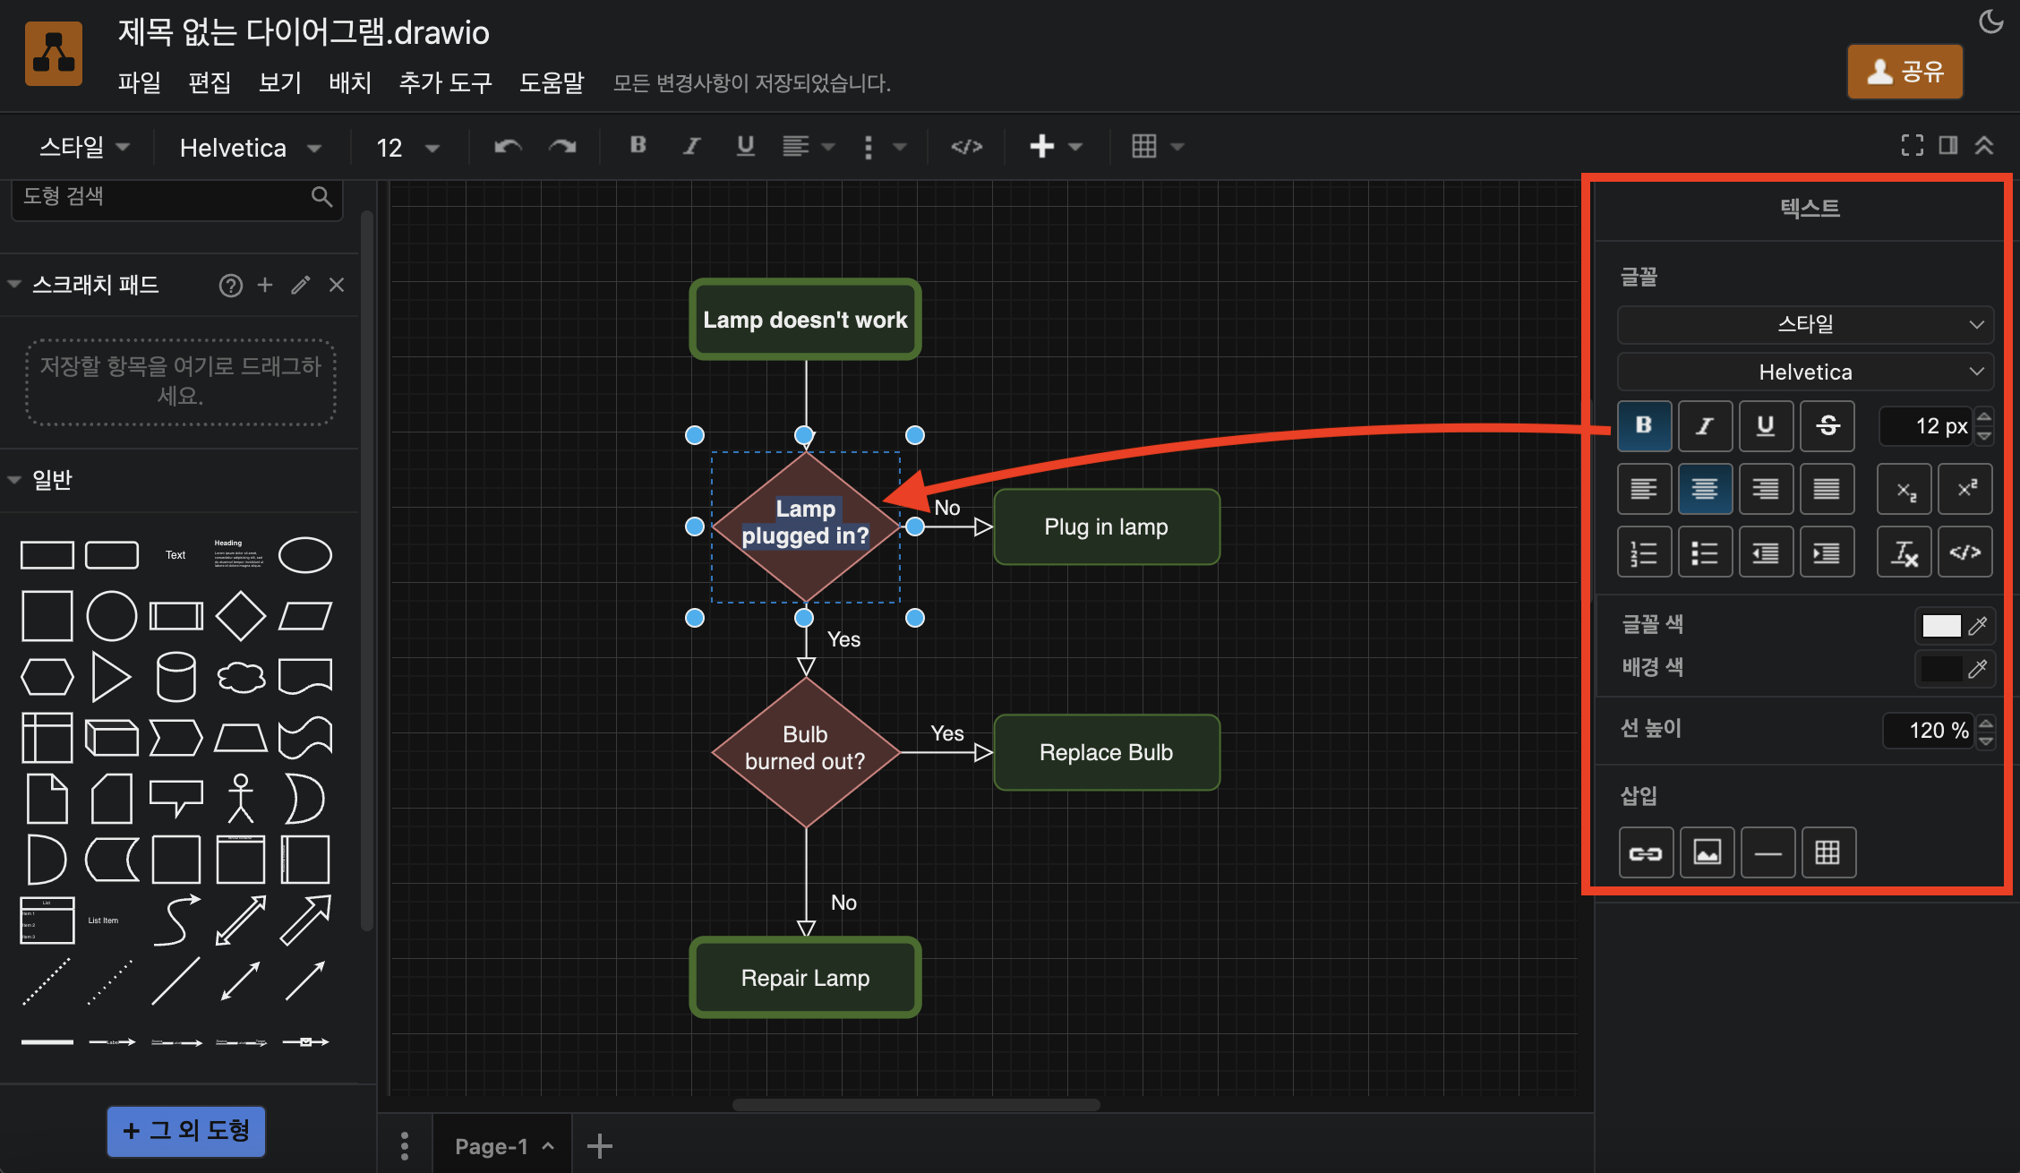Toggle the format panel icon

[x=1948, y=145]
